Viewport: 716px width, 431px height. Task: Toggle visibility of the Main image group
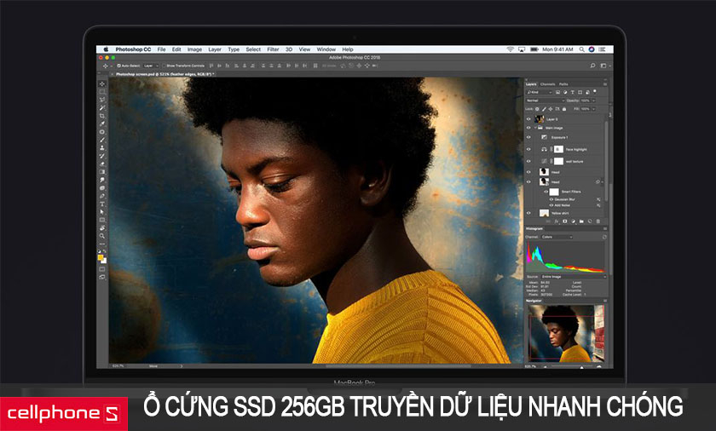528,128
